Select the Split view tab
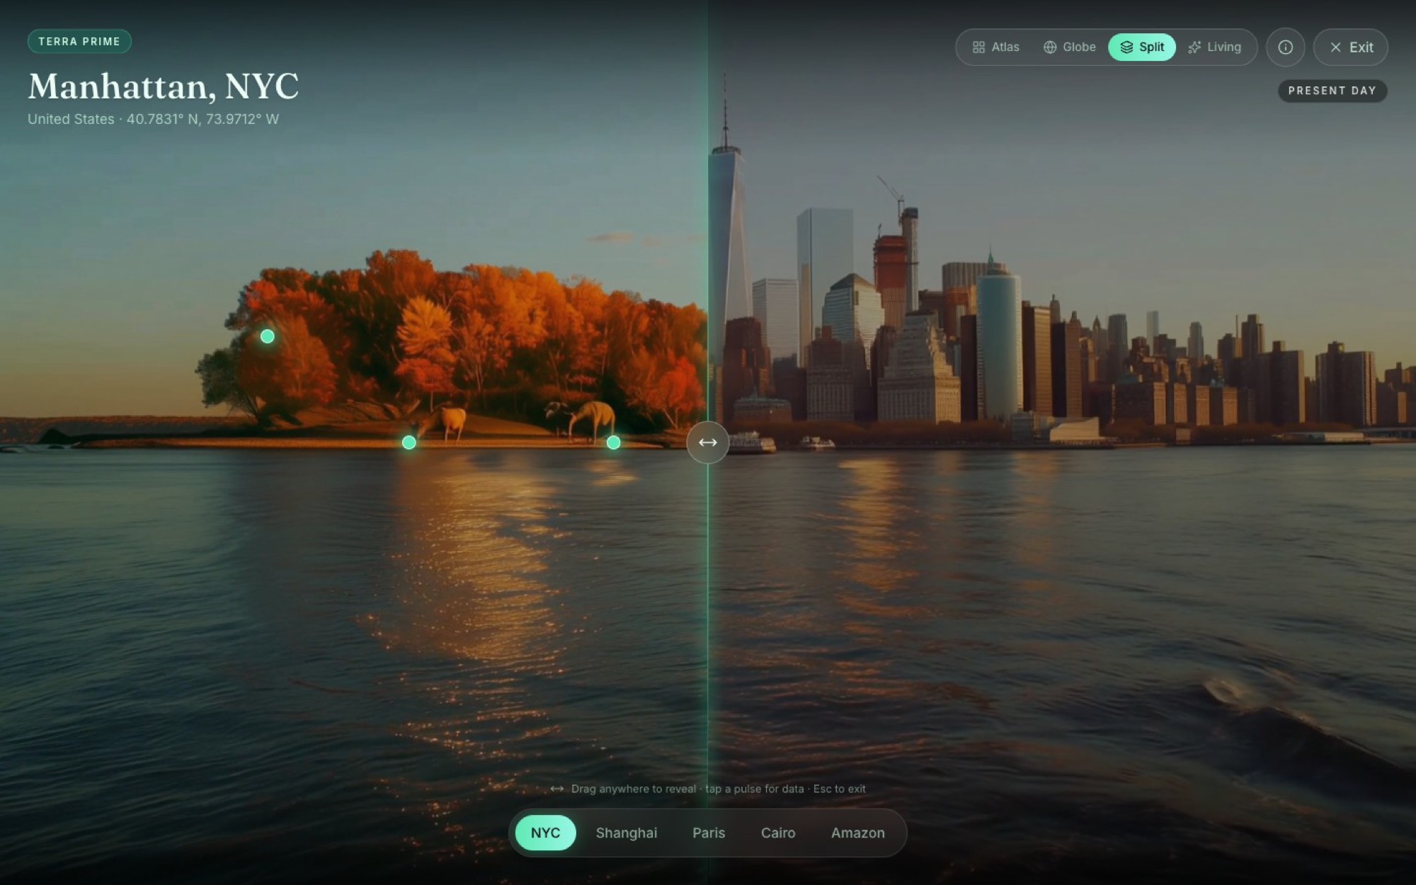1416x885 pixels. [1141, 47]
